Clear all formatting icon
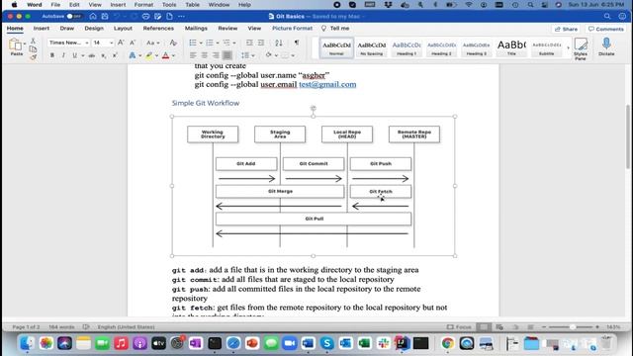This screenshot has height=356, width=633. click(173, 43)
